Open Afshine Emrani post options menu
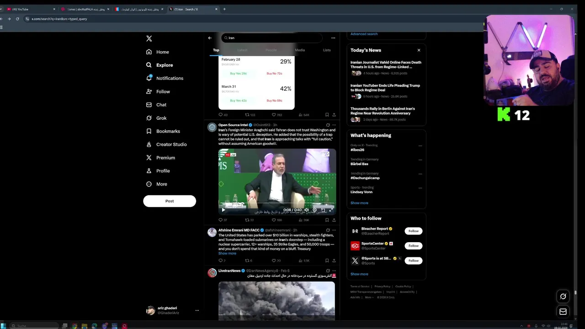Viewport: 585px width, 329px height. tap(334, 230)
